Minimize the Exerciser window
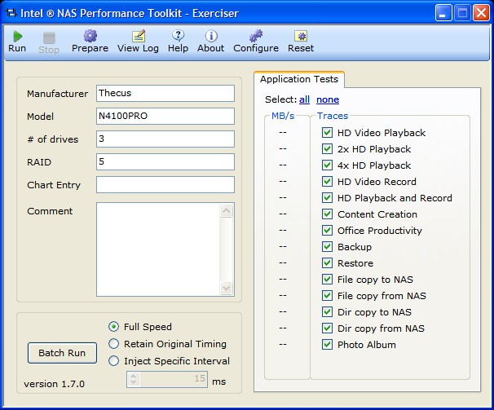The width and height of the screenshot is (494, 410). tap(443, 13)
